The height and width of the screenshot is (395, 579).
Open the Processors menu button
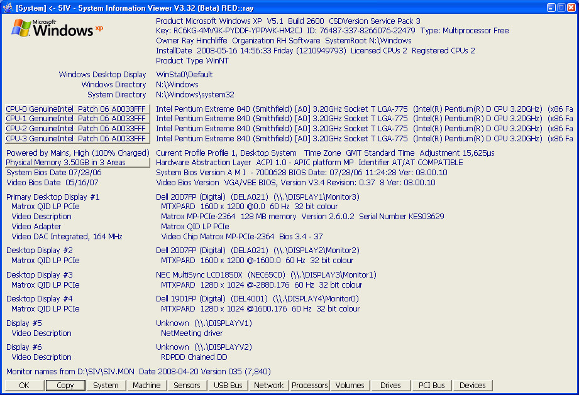point(309,385)
